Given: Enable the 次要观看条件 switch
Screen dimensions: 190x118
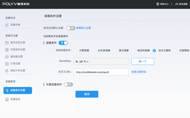Looking at the screenshot, I should (x=68, y=85).
